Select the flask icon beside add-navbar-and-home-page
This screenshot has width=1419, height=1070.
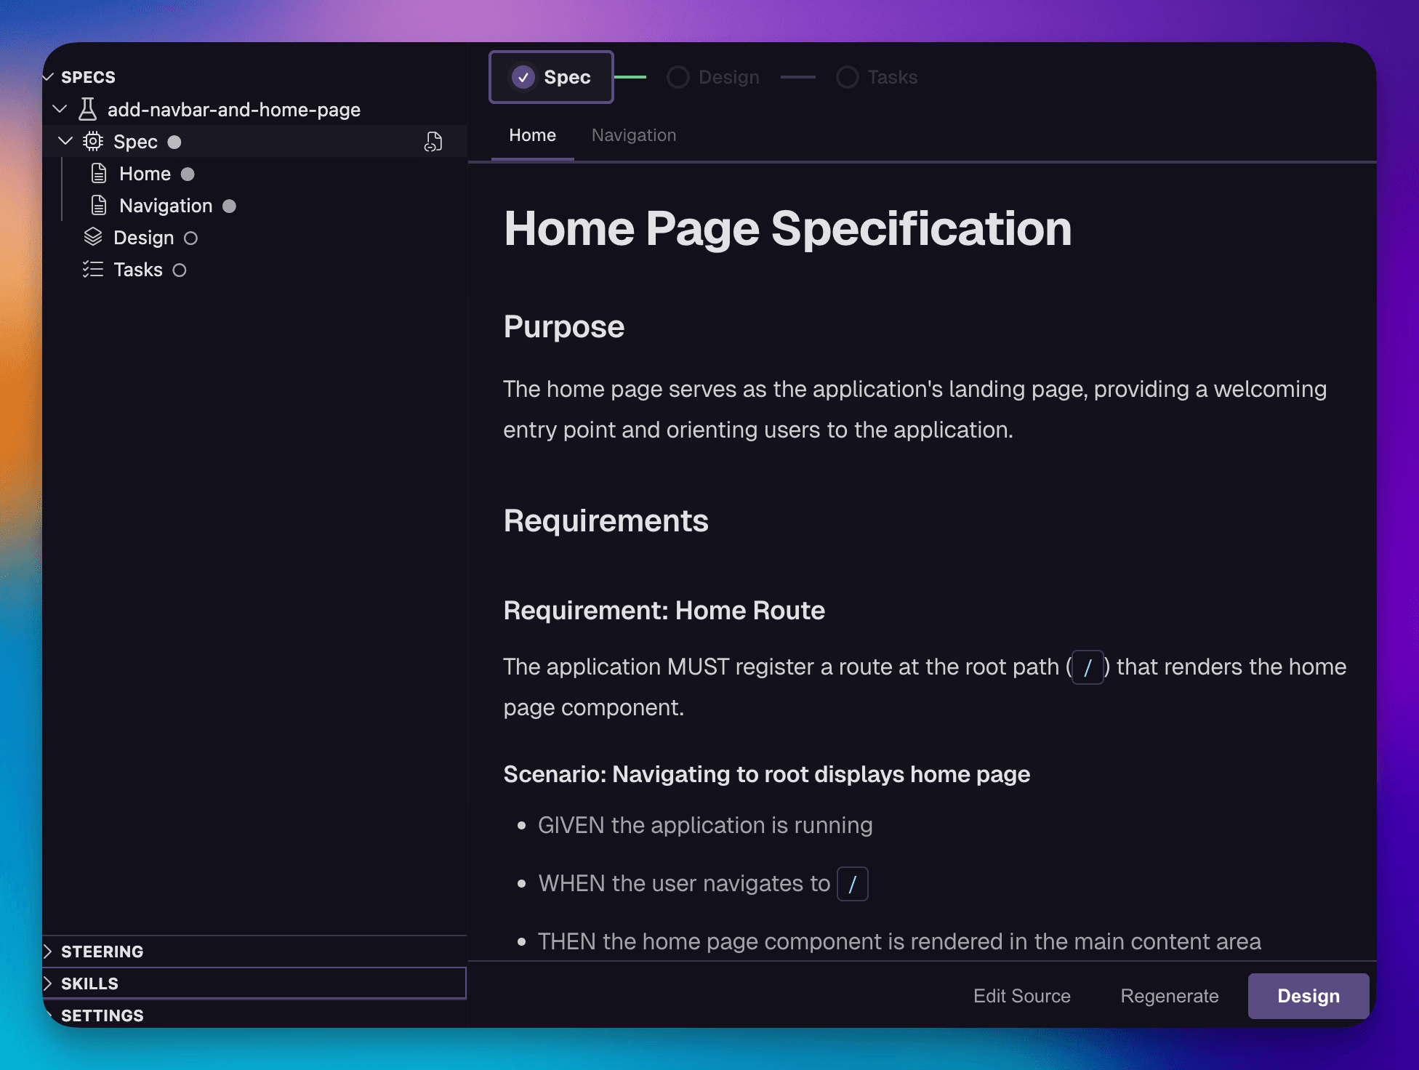pyautogui.click(x=87, y=109)
